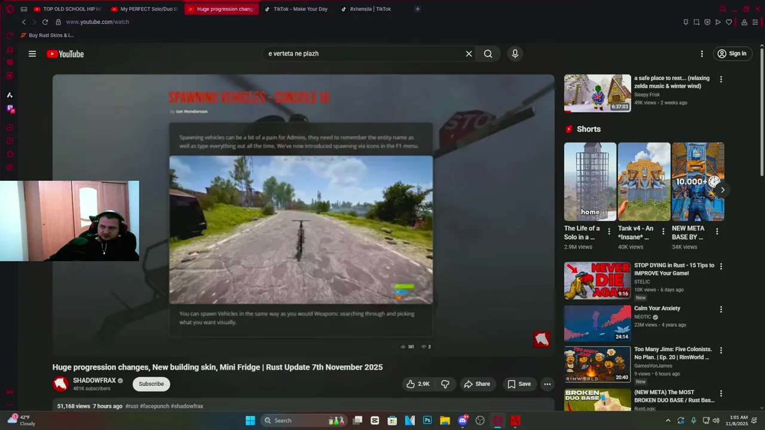Open safe place to rest video thumbnail
Viewport: 765px width, 430px height.
pyautogui.click(x=597, y=93)
